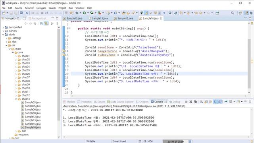The width and height of the screenshot is (254, 143).
Task: Close the Sample16.java tab
Action: [161, 19]
